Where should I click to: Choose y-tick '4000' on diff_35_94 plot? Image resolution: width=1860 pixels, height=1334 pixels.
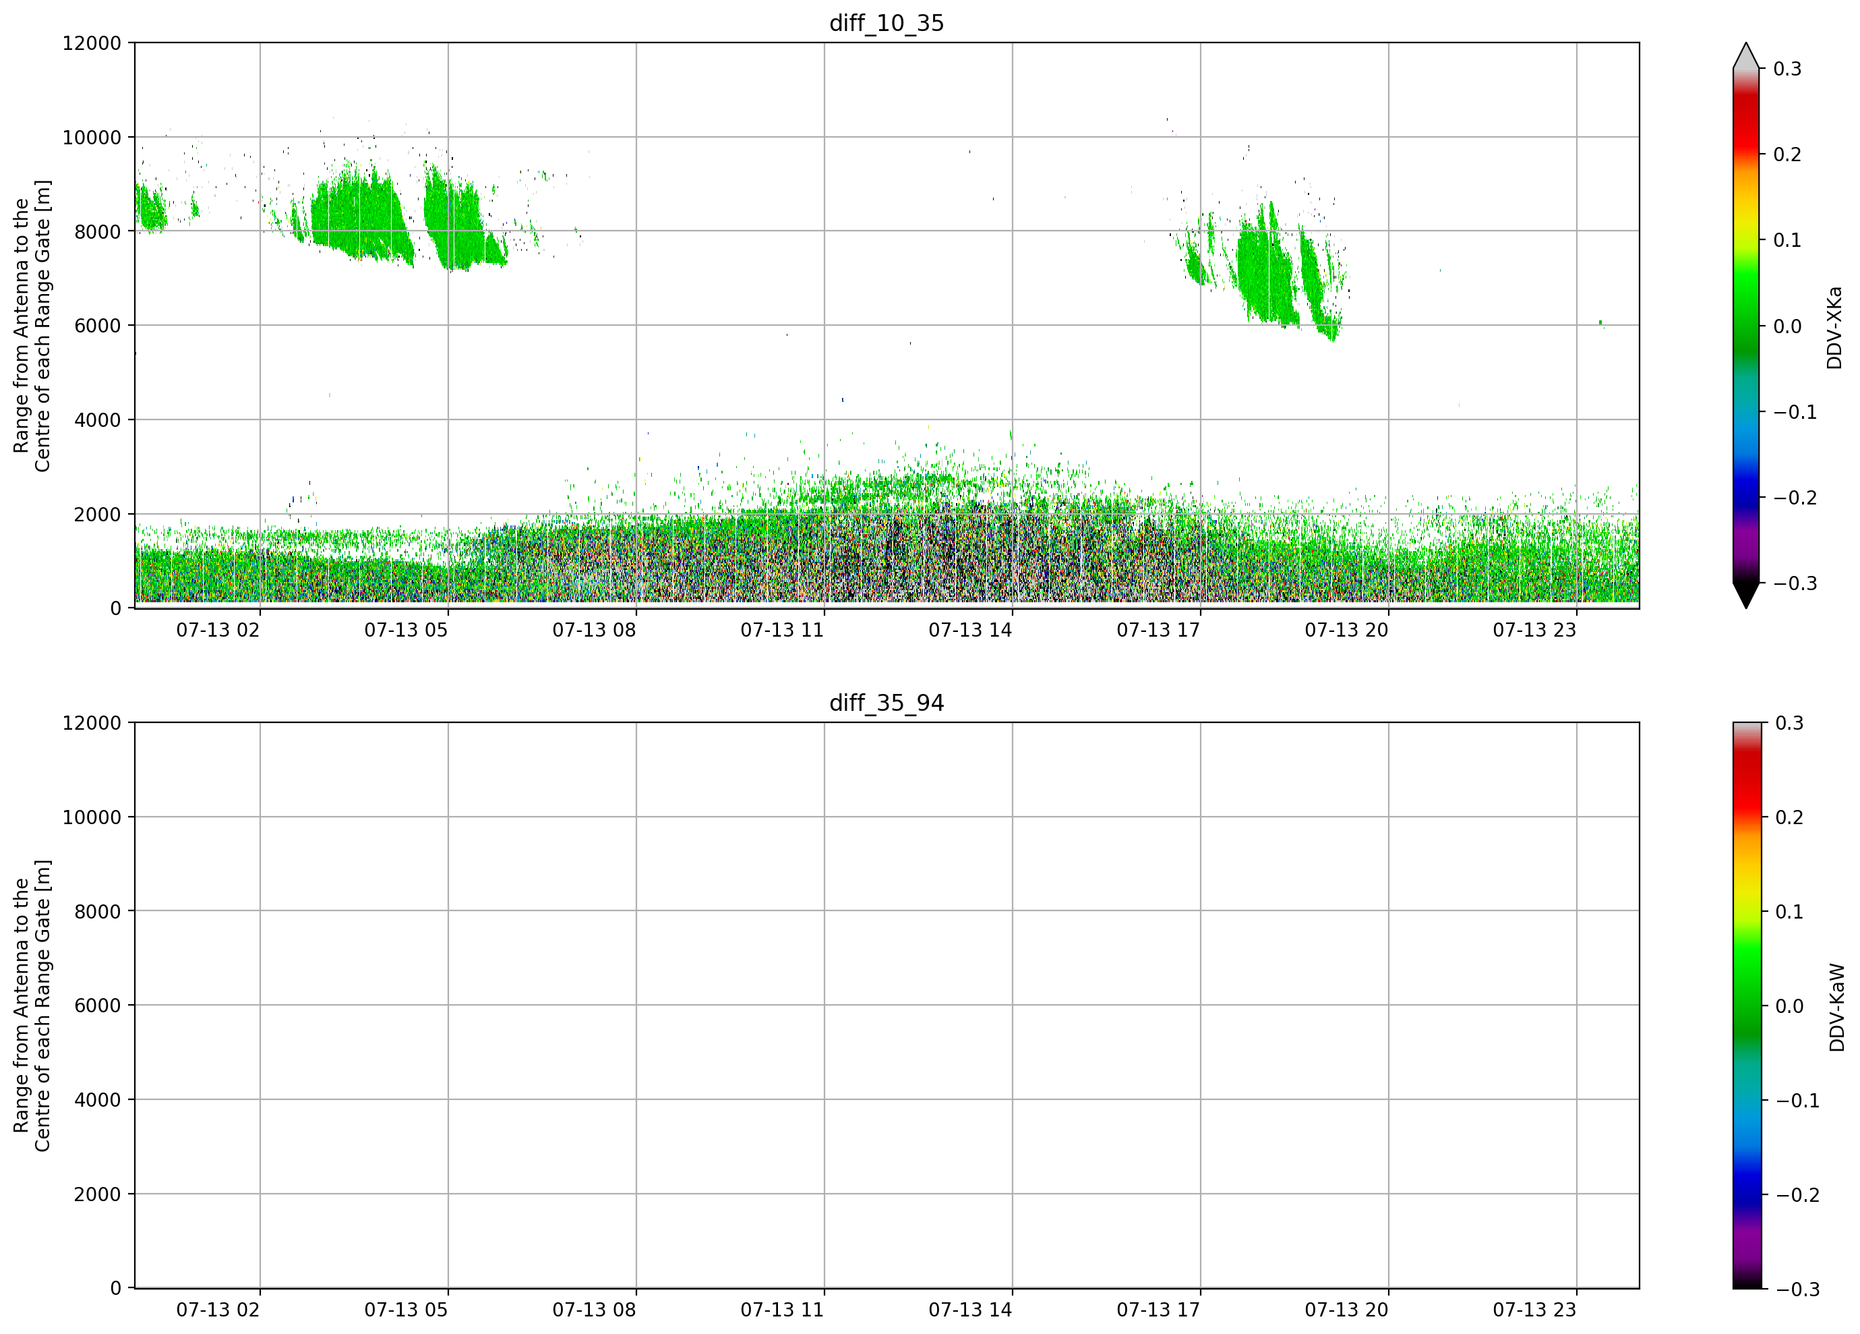98,1100
